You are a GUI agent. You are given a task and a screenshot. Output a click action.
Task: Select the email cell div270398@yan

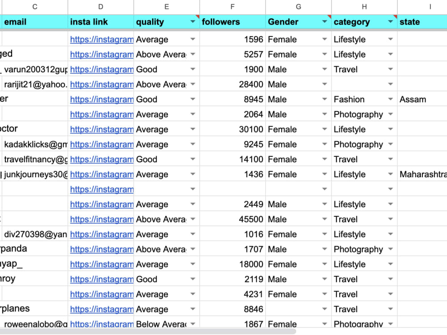point(35,234)
